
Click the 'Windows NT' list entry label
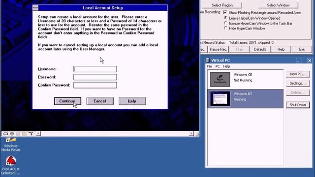[243, 94]
